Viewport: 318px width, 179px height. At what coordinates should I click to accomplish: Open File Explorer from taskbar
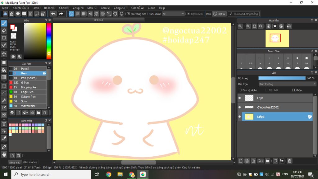click(120, 174)
